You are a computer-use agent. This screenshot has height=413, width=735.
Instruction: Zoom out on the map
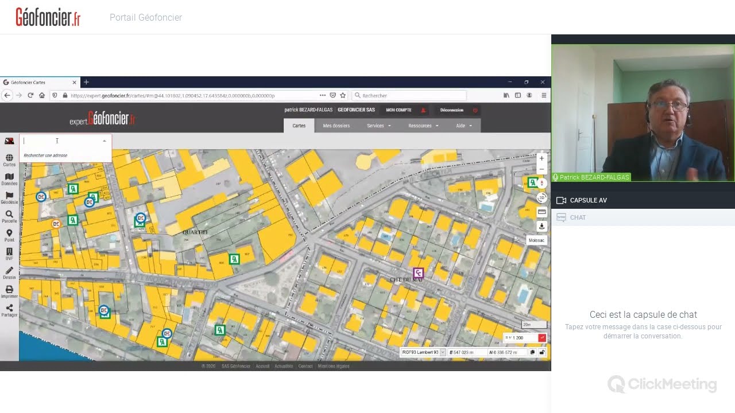pyautogui.click(x=541, y=169)
